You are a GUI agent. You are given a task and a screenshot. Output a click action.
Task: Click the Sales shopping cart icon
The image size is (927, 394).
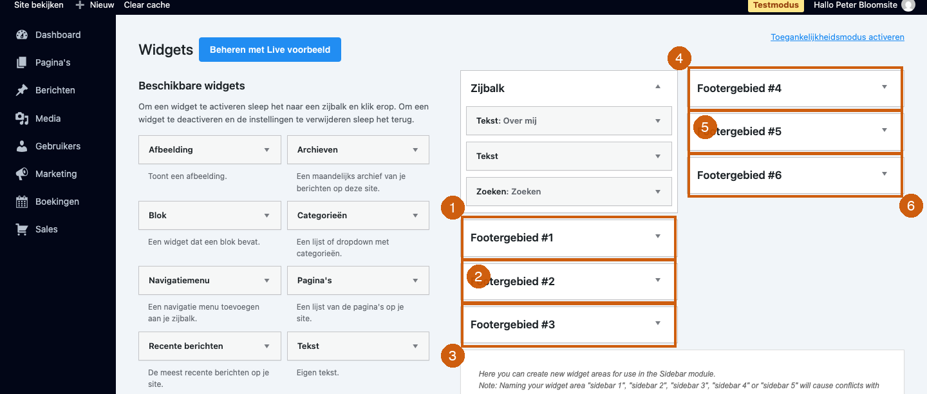click(x=22, y=229)
